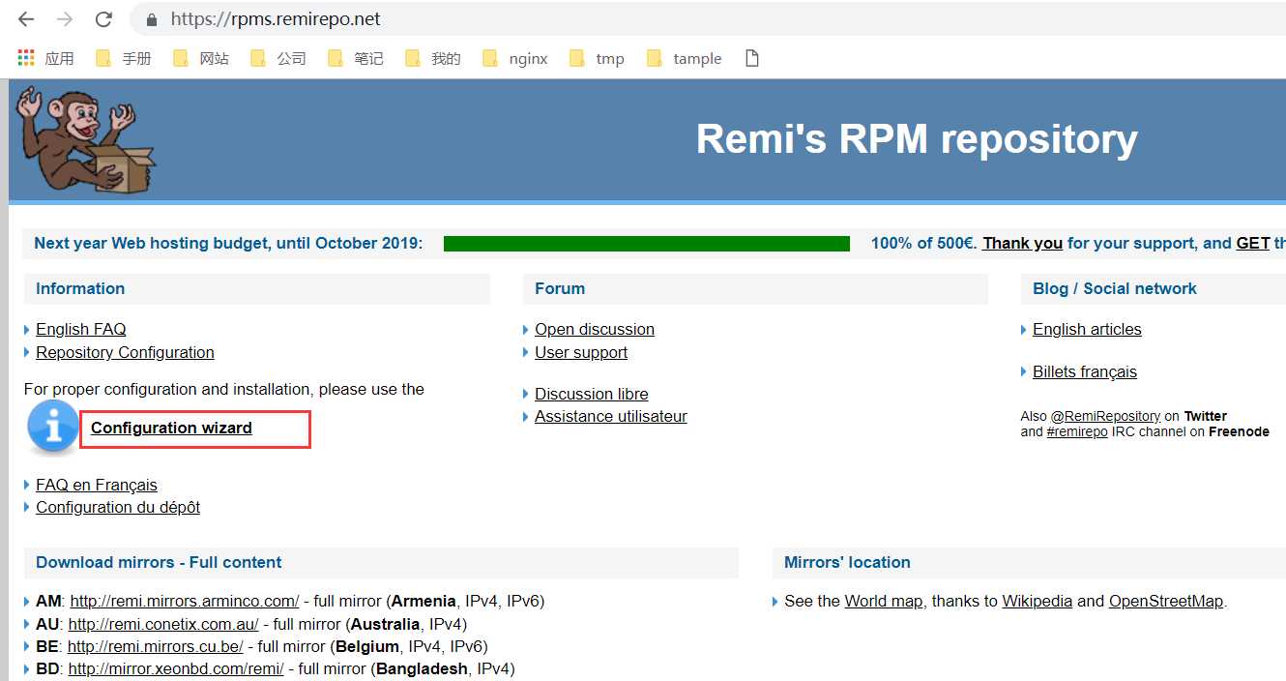Click the browser forward arrow
1286x681 pixels.
pos(65,19)
